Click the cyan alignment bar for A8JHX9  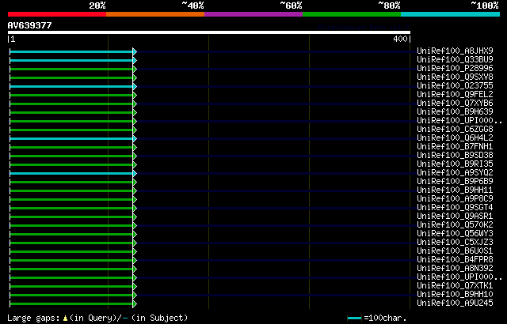tap(71, 51)
